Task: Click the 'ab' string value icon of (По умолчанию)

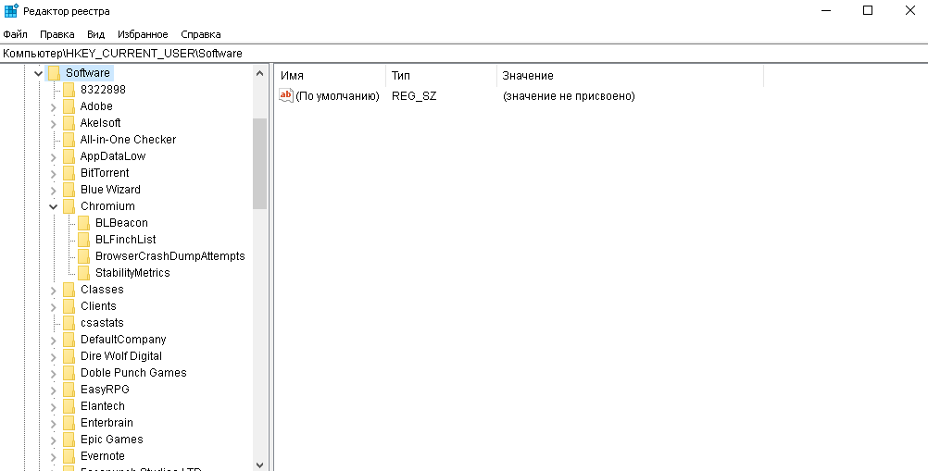Action: [x=286, y=95]
